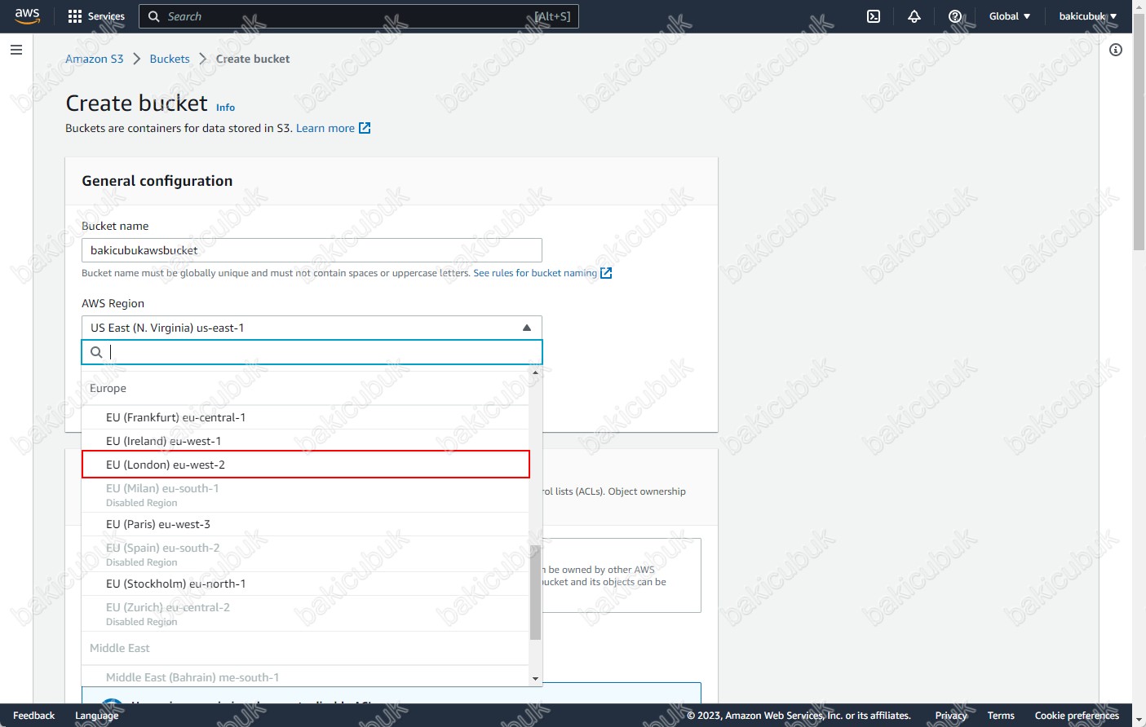Click the region list scroll up arrow
The image size is (1146, 727).
[x=535, y=372]
